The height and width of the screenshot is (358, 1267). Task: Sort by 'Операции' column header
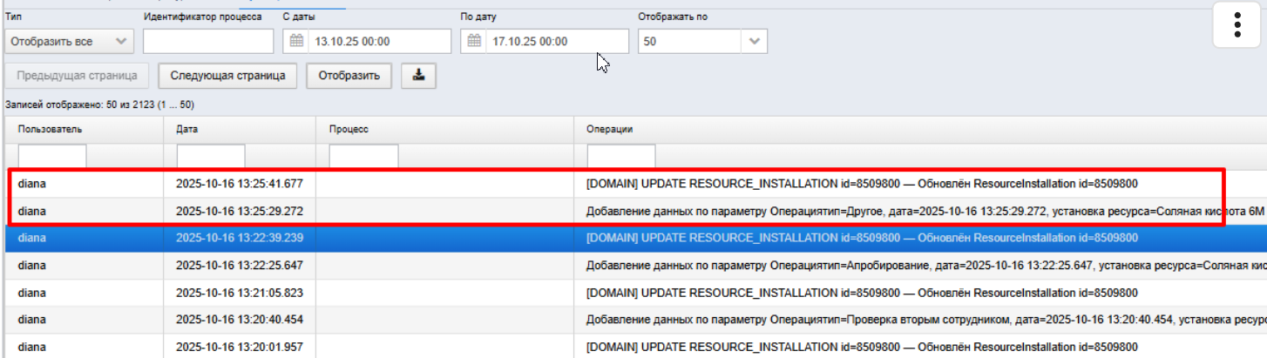tap(609, 129)
